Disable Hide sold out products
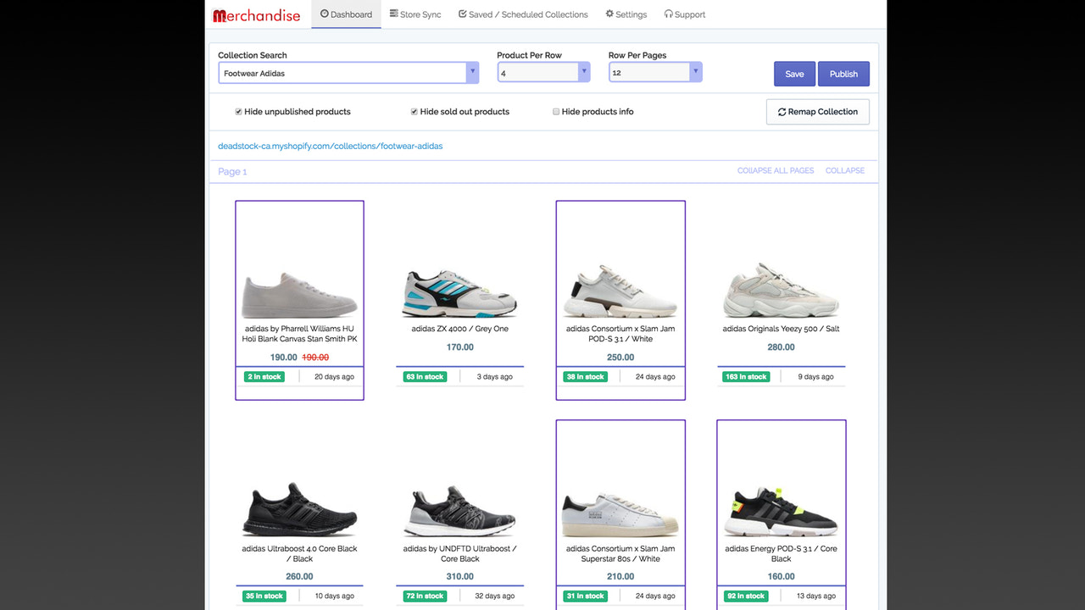The height and width of the screenshot is (610, 1085). point(414,111)
